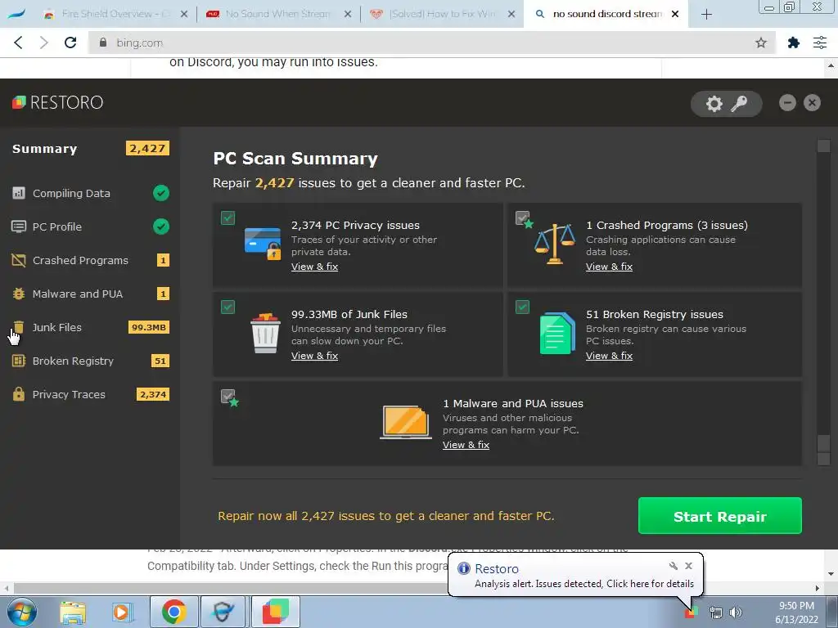Click the PC Profile green checkmark
The height and width of the screenshot is (628, 838).
point(161,227)
